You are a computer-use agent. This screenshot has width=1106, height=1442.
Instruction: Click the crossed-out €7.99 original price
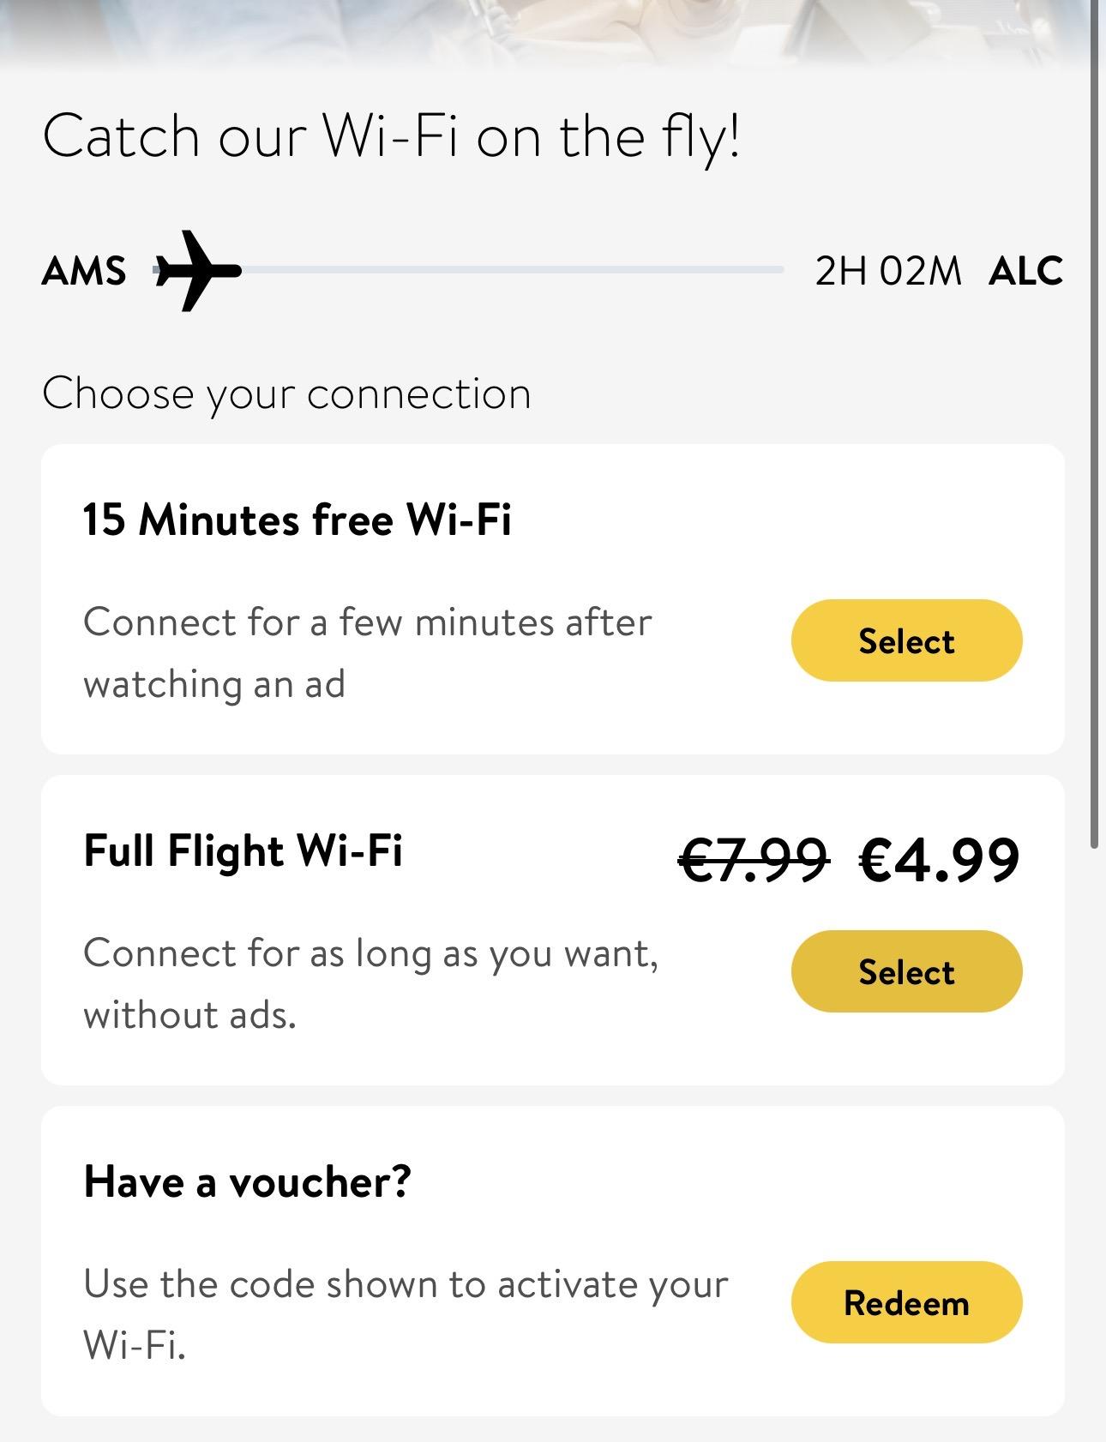(x=754, y=860)
